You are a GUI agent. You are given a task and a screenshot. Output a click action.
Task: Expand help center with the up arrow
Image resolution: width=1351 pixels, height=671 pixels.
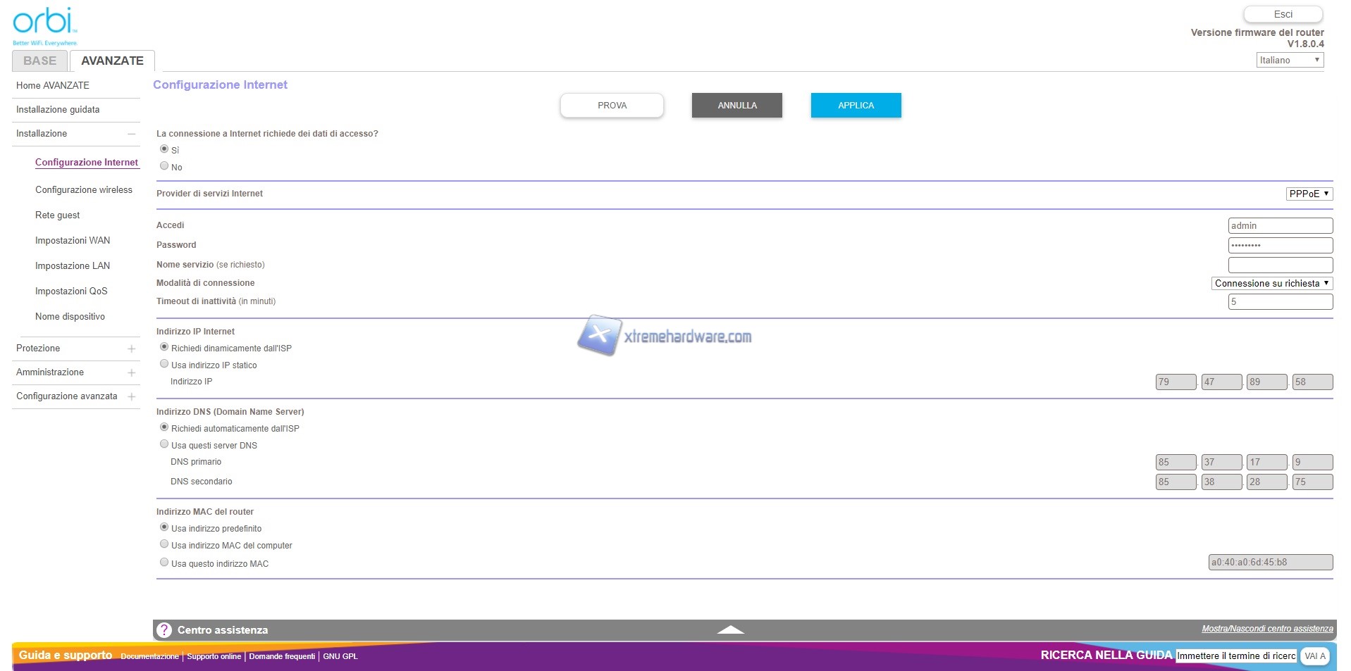tap(730, 630)
